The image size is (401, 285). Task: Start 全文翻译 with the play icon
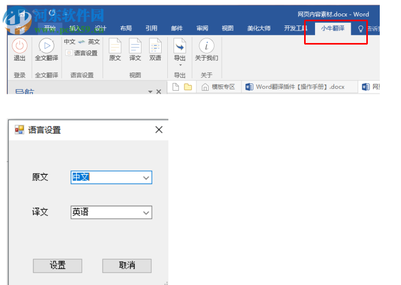pos(47,46)
